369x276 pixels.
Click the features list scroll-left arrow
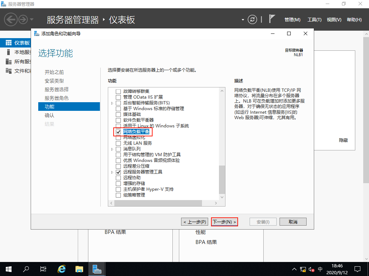[111, 203]
